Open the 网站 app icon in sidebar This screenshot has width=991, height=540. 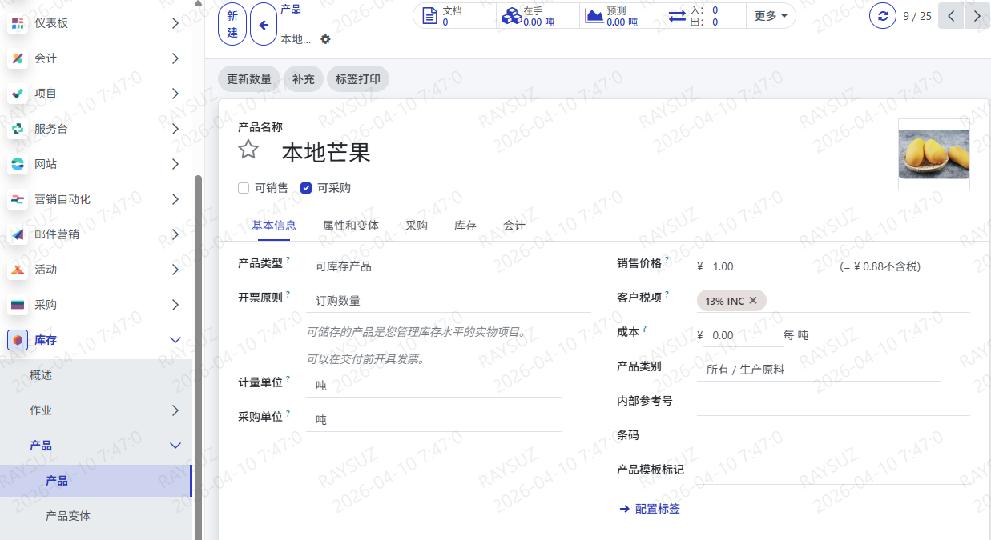click(18, 164)
